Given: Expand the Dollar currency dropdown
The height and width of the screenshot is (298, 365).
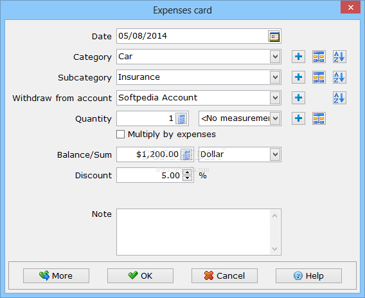Looking at the screenshot, I should pos(275,154).
